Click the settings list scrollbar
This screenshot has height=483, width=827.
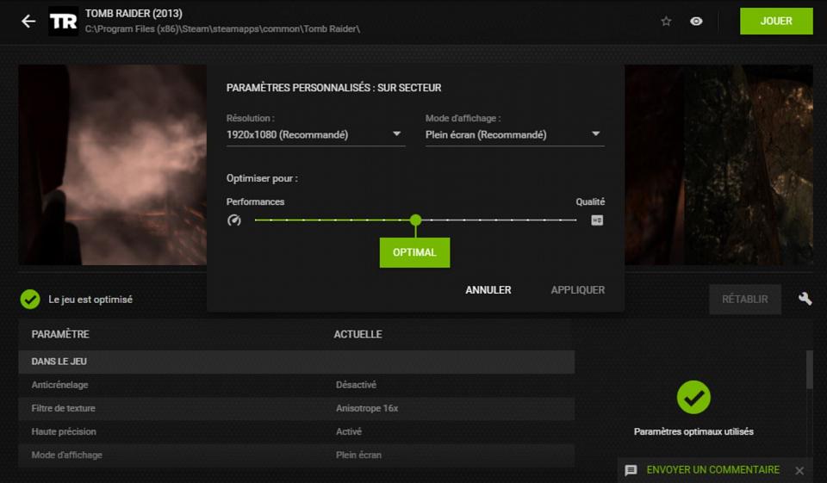coord(809,370)
